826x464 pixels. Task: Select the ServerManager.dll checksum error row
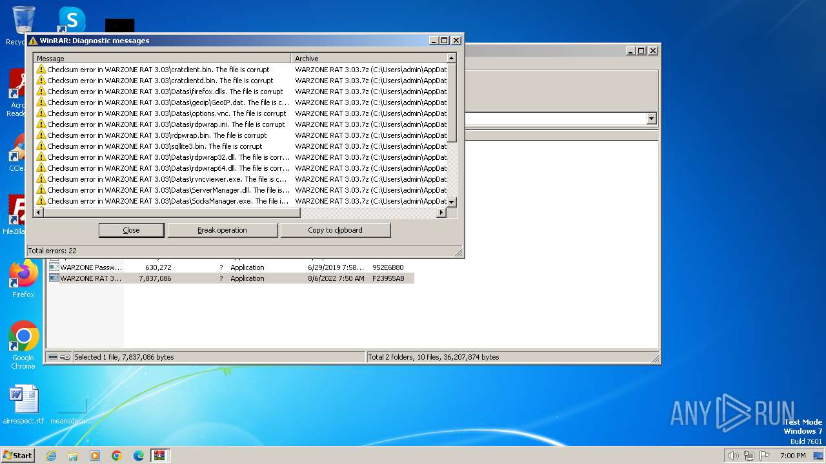point(240,190)
